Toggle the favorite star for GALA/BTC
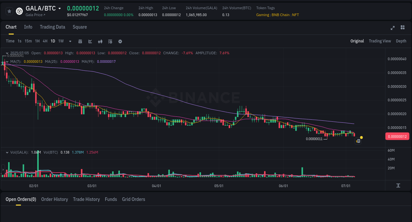This screenshot has width=412, height=222. 9,11
